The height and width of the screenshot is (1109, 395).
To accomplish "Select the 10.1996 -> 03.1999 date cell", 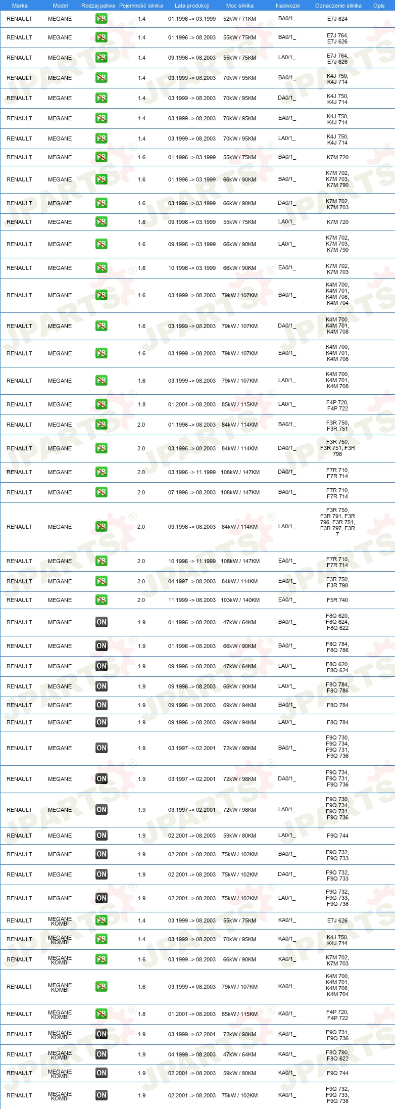I will pos(192,268).
